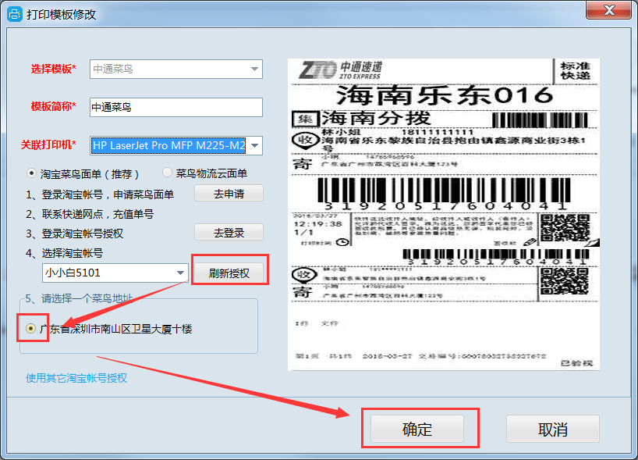Image resolution: width=638 pixels, height=460 pixels.
Task: Click the 取消 button
Action: pyautogui.click(x=553, y=429)
